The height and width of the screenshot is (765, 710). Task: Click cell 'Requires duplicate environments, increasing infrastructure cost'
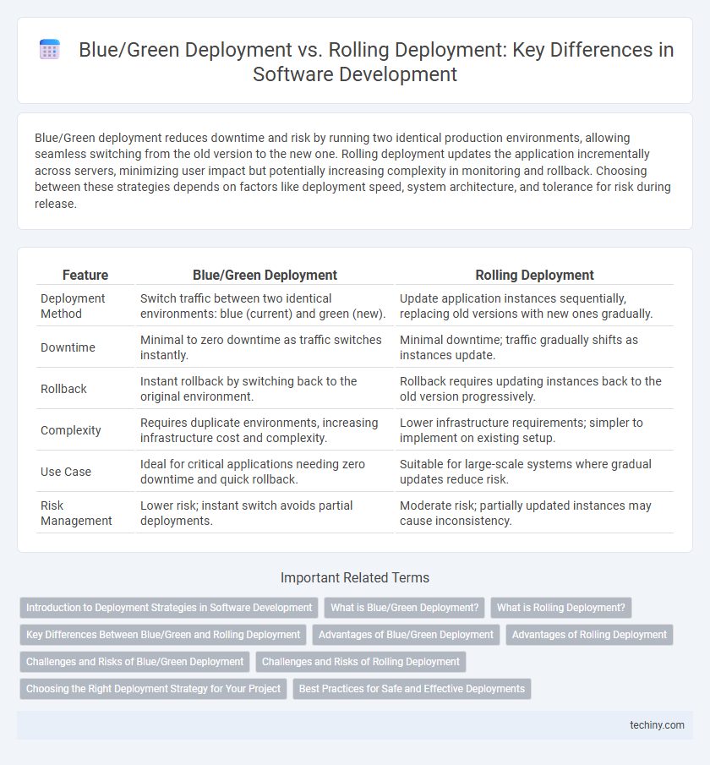pos(265,430)
